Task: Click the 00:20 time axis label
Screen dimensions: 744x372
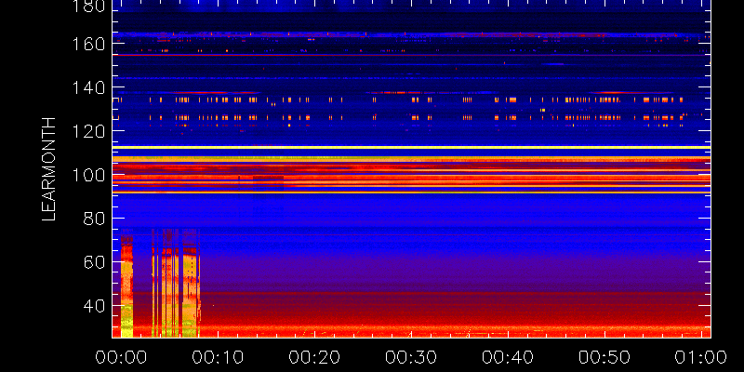Action: pos(314,357)
